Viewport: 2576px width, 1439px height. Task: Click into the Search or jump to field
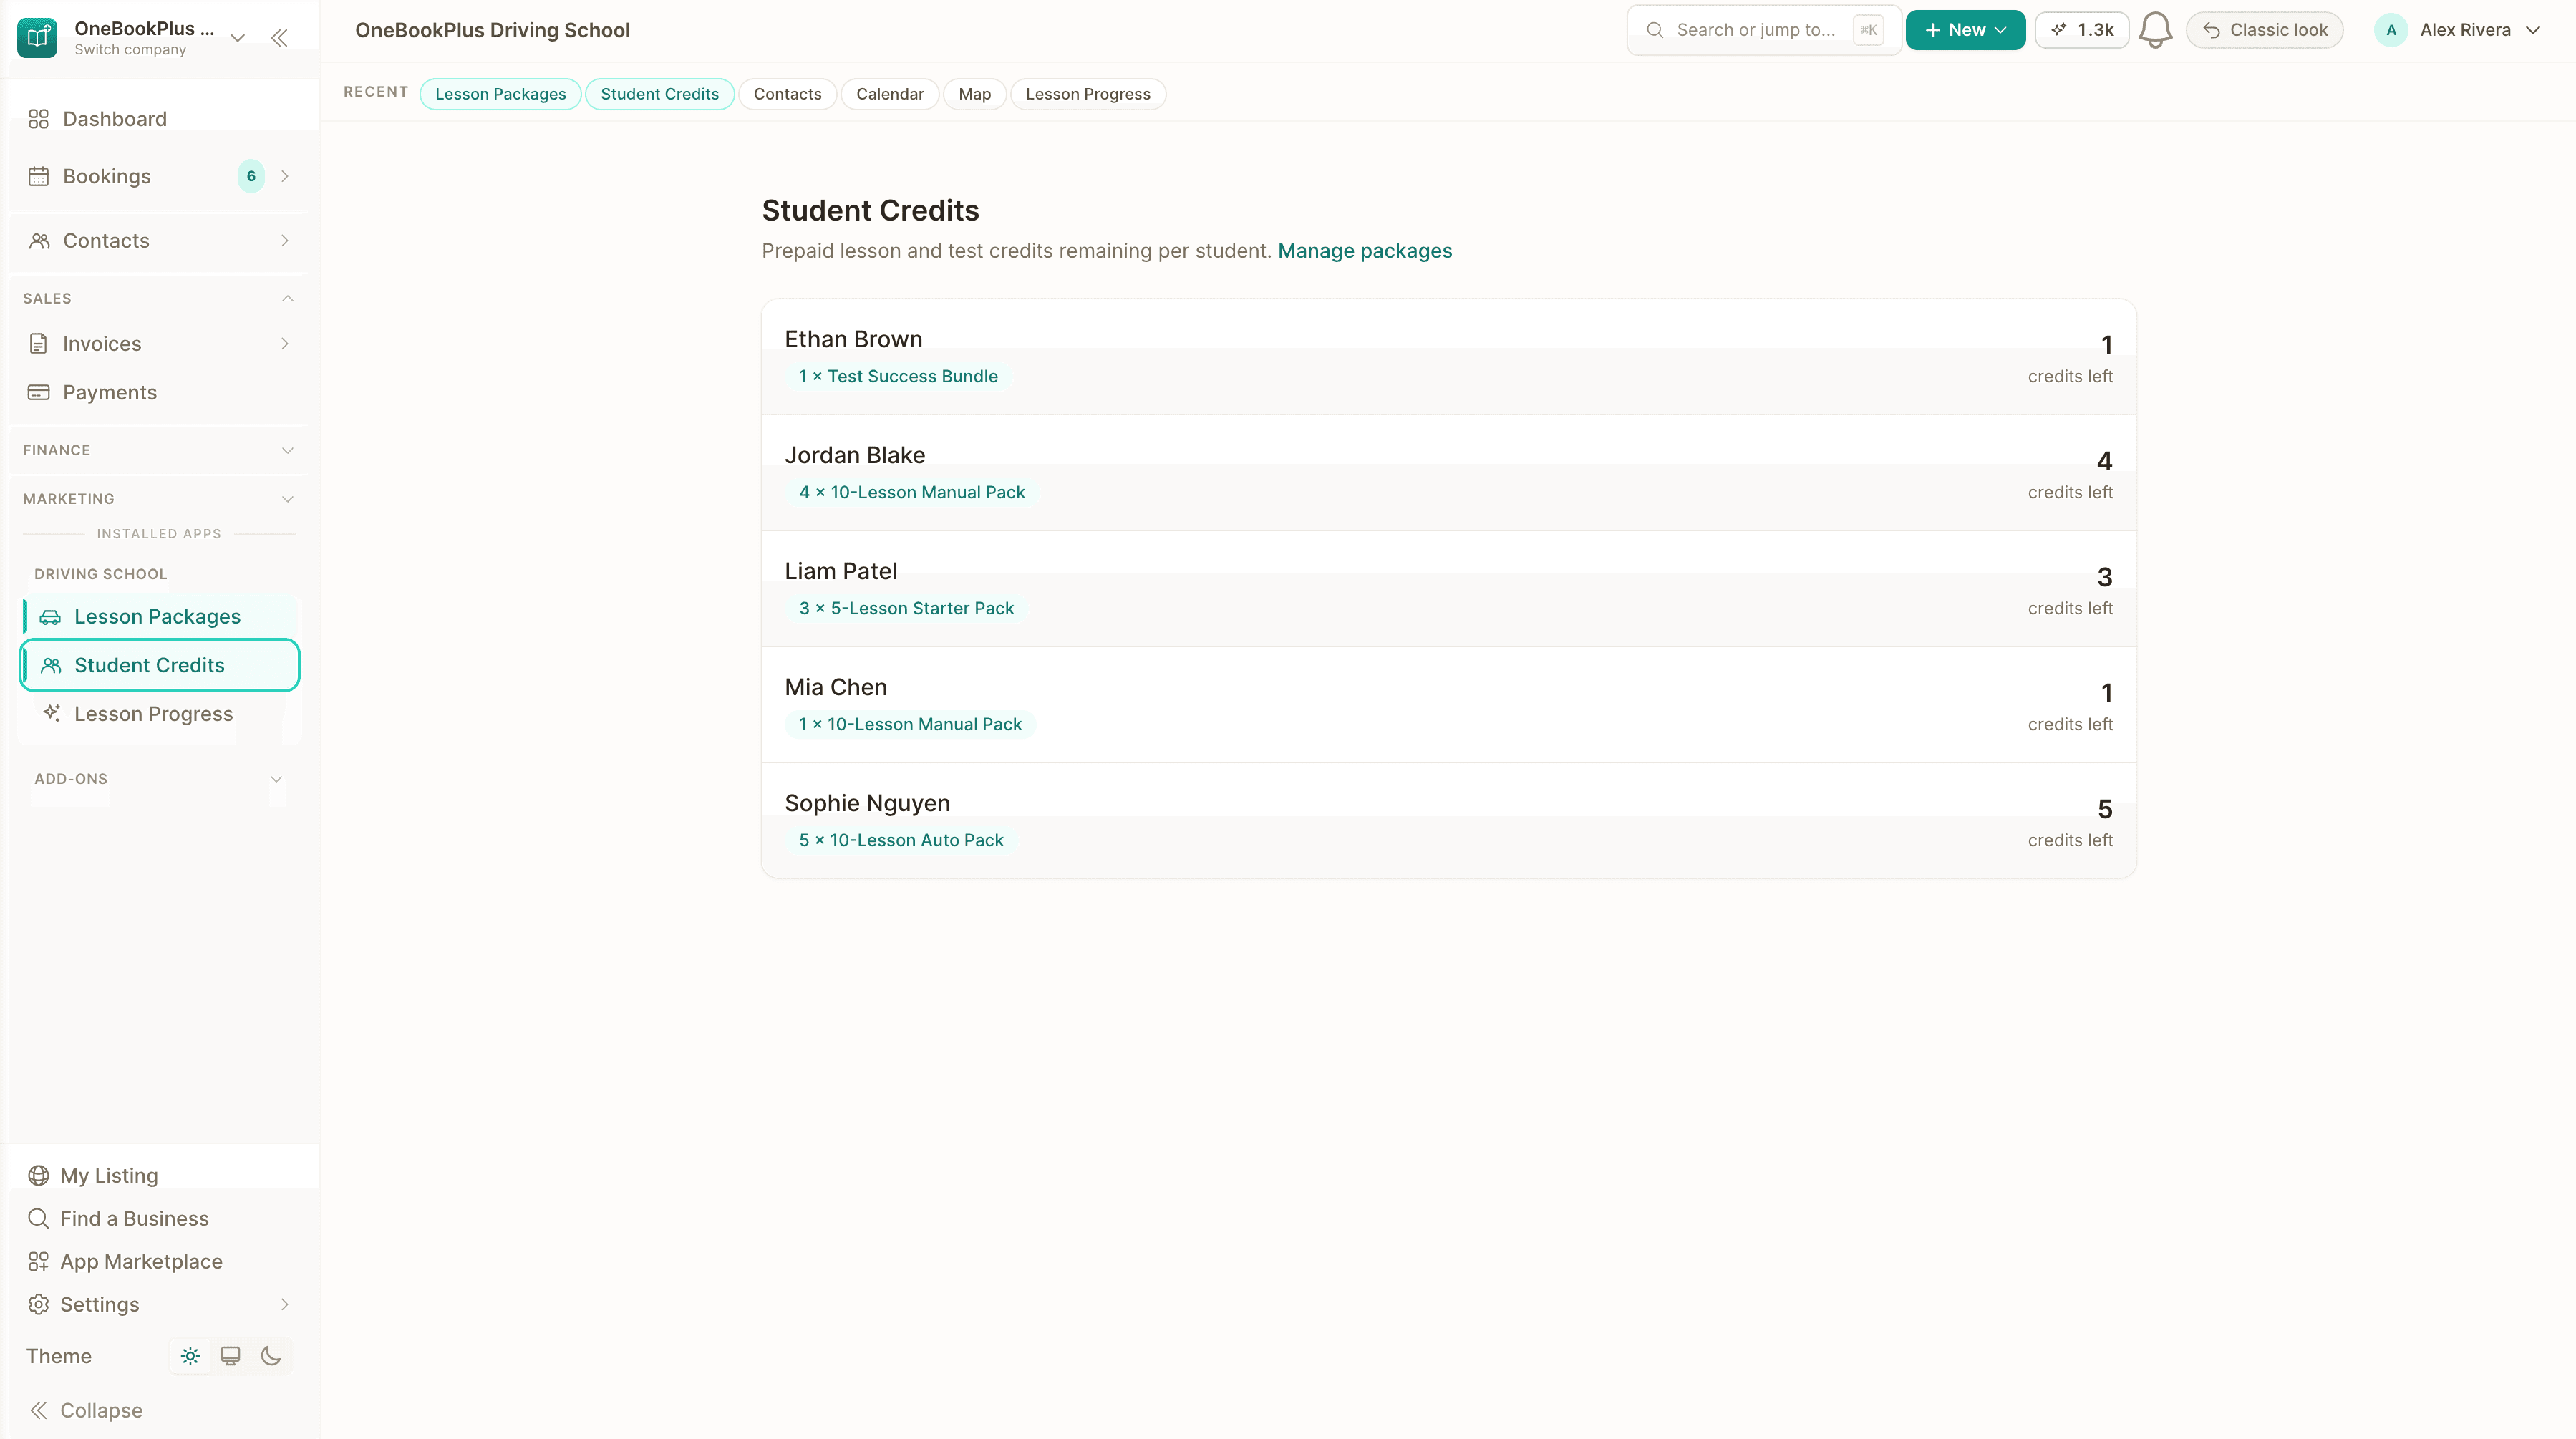coord(1764,30)
